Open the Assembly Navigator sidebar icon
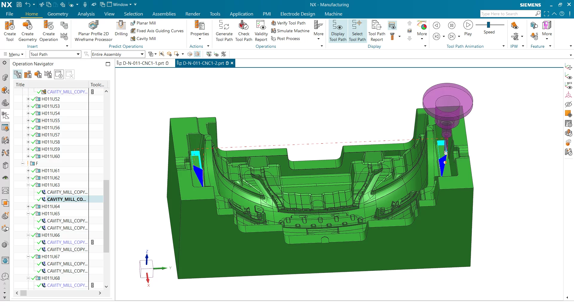The width and height of the screenshot is (574, 306). [x=5, y=77]
